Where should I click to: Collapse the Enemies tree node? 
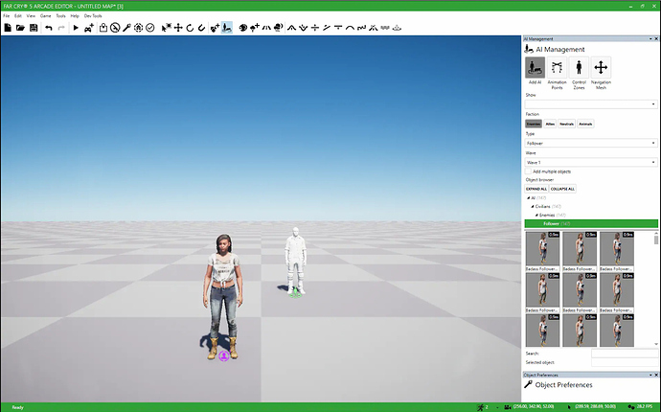pos(536,216)
